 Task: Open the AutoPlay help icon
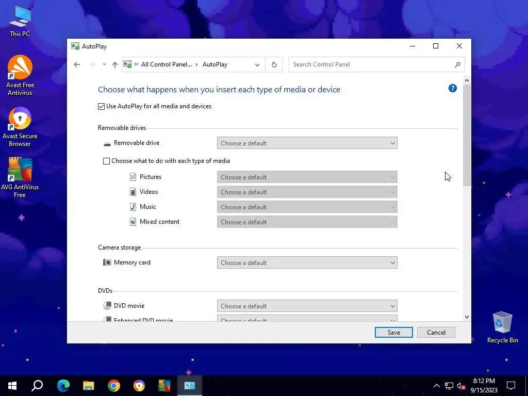[x=453, y=89]
